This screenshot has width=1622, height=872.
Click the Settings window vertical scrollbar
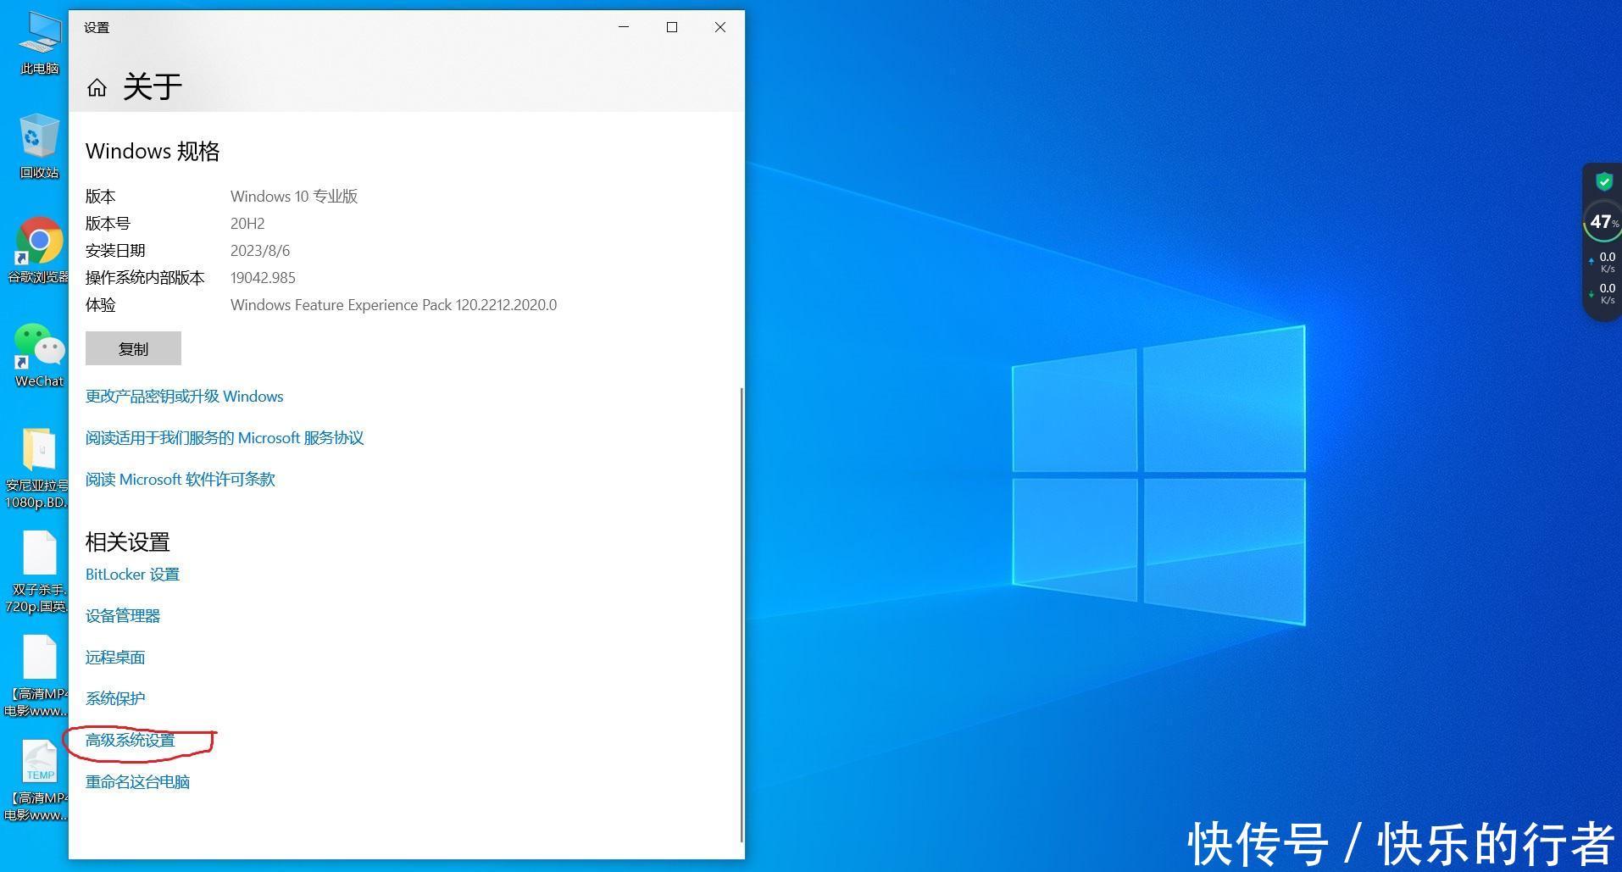point(742,614)
